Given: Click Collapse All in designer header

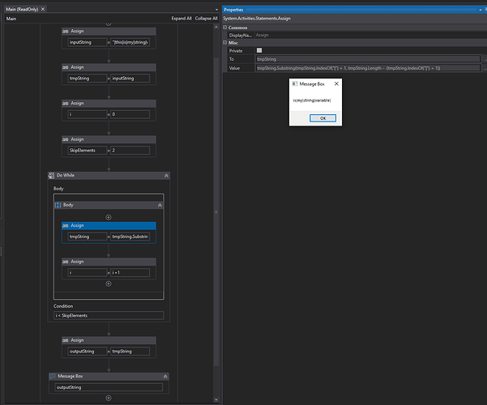Looking at the screenshot, I should click(x=206, y=19).
